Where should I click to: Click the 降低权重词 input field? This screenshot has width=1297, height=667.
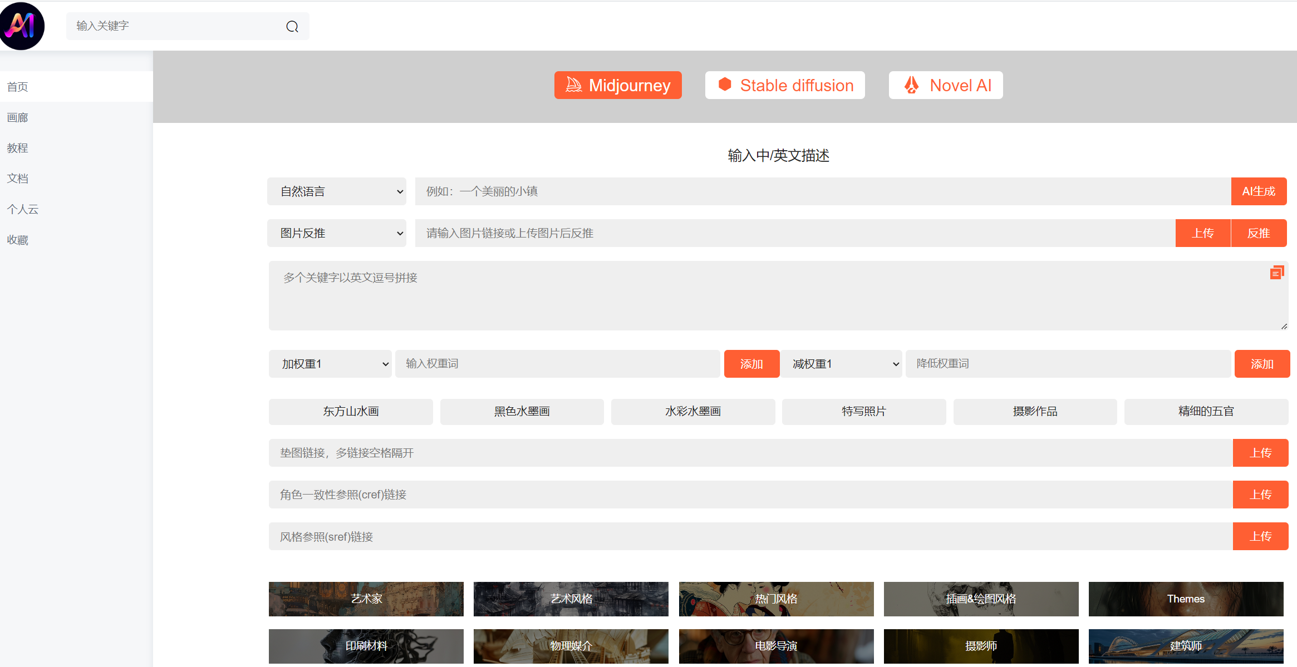point(1068,364)
